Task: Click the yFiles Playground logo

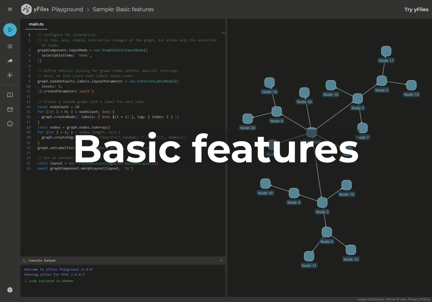Action: point(26,9)
